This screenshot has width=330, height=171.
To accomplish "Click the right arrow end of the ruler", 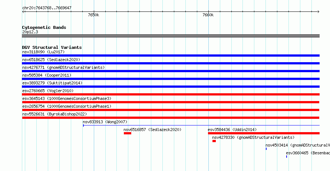I will point(318,12).
